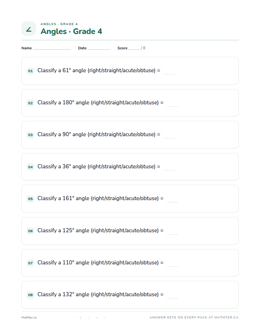Click the text "Classify a 110° angle"
Viewport: 260px width, 336px height.
[x=63, y=263]
